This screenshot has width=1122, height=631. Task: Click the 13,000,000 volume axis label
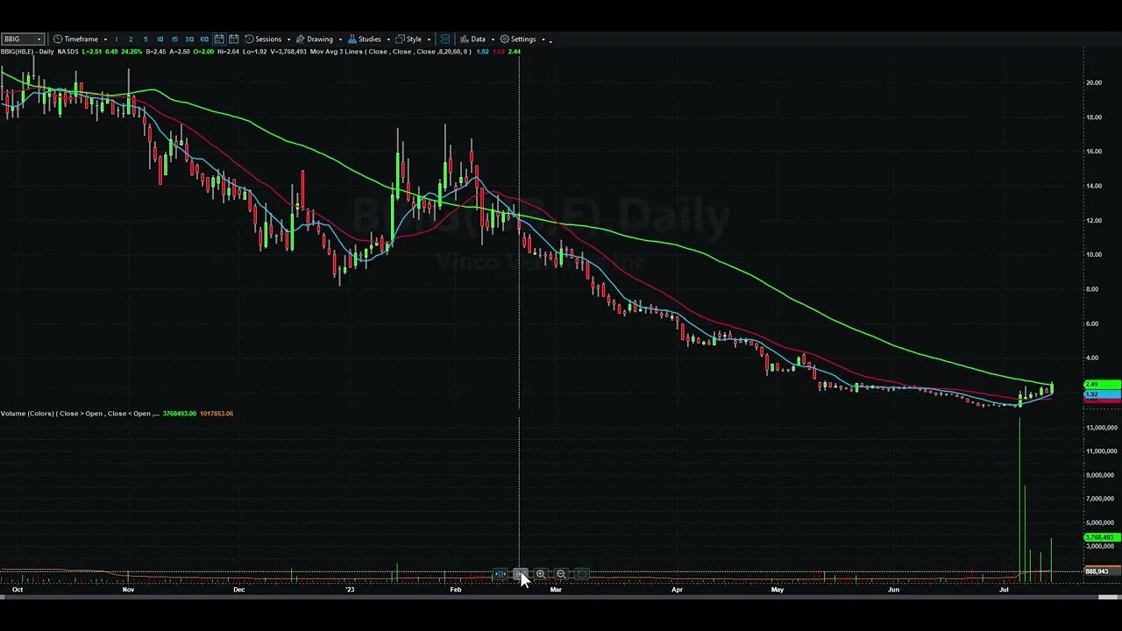pyautogui.click(x=1100, y=428)
